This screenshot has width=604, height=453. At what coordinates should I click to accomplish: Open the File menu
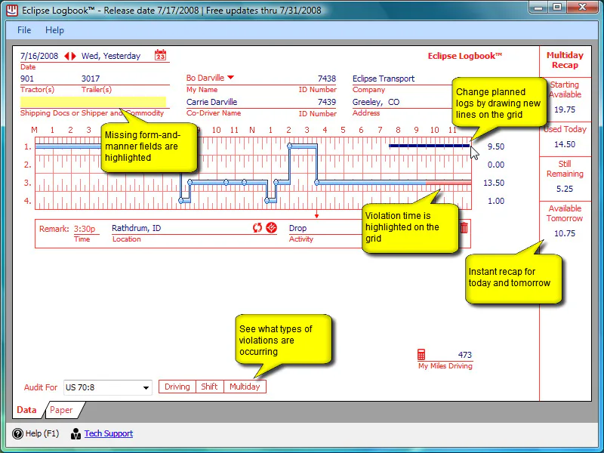[x=24, y=30]
